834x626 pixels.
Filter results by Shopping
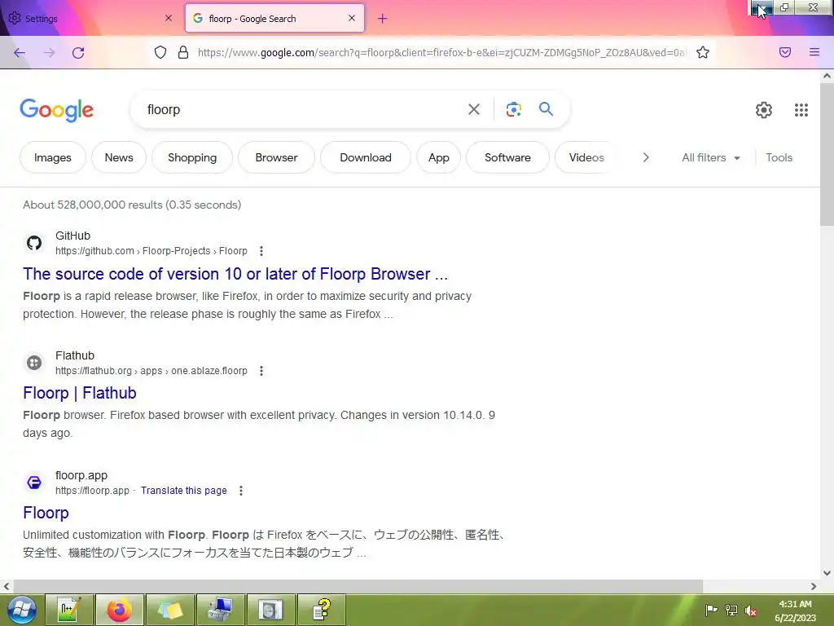tap(192, 157)
